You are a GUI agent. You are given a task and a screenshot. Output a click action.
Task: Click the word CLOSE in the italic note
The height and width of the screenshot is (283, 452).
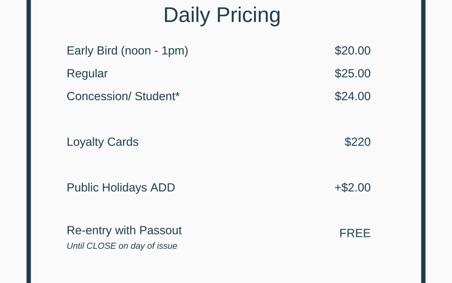click(x=101, y=246)
